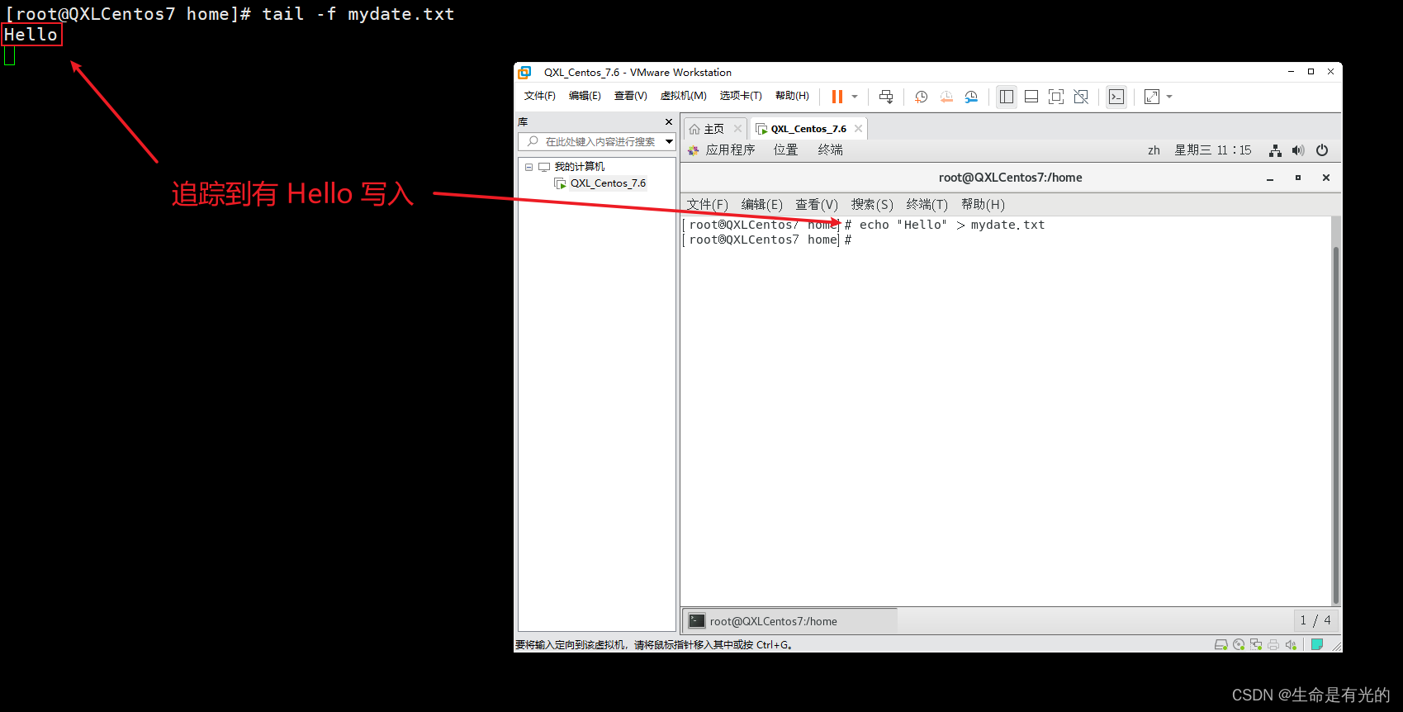The height and width of the screenshot is (712, 1403).
Task: Select 我的计算机 in the library tree
Action: 579,167
